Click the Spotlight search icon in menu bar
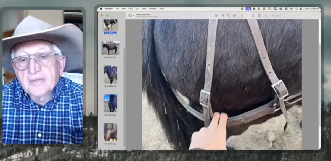 point(296,9)
